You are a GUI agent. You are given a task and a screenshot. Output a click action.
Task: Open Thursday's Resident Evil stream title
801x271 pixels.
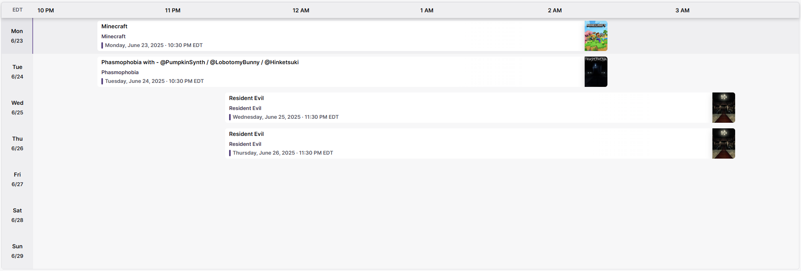246,134
